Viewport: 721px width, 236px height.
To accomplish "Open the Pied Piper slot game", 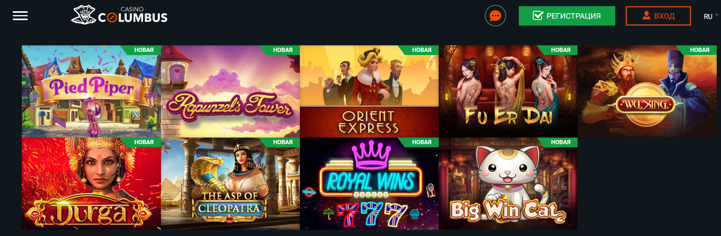I will pyautogui.click(x=91, y=91).
